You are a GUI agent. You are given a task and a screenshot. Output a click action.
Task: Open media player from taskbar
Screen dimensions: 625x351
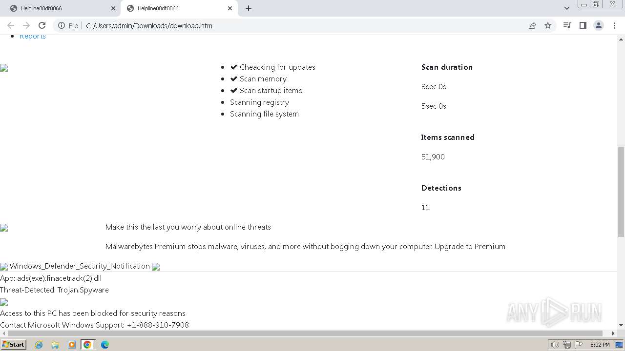(71, 345)
